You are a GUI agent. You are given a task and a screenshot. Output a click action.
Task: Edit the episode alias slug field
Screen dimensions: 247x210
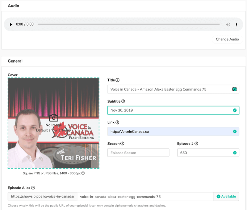[x=145, y=197]
